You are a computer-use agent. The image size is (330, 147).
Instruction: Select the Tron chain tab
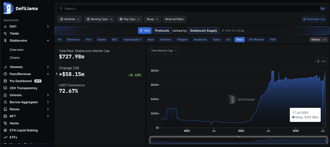(x=88, y=40)
